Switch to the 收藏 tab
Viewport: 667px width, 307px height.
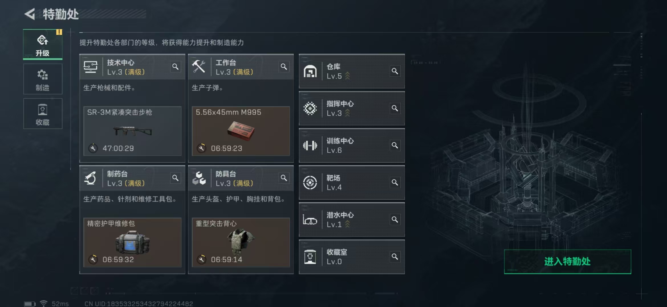pos(43,114)
